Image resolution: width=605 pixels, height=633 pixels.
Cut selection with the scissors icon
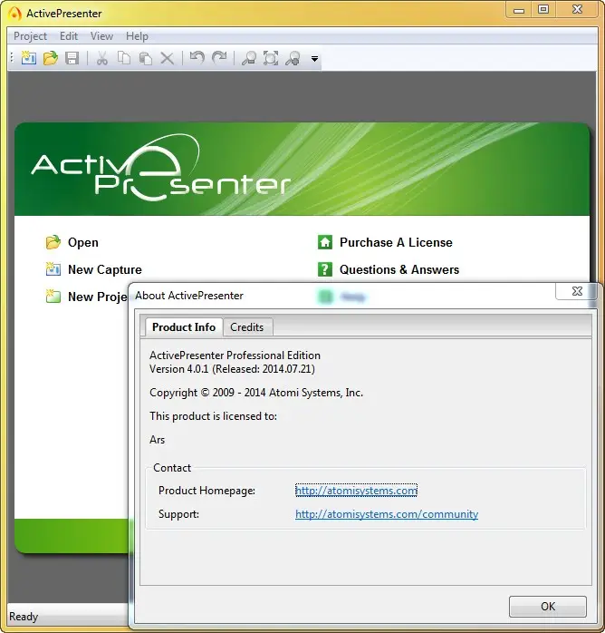tap(102, 59)
